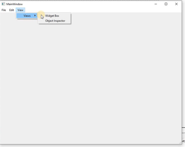Viewport: 185px width, 147px height.
Task: Click blank check column left of Widget Box
Action: click(x=41, y=16)
